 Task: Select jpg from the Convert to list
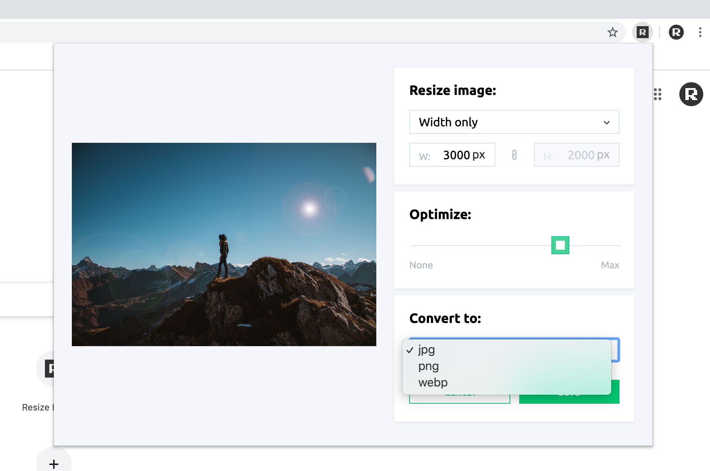point(507,350)
